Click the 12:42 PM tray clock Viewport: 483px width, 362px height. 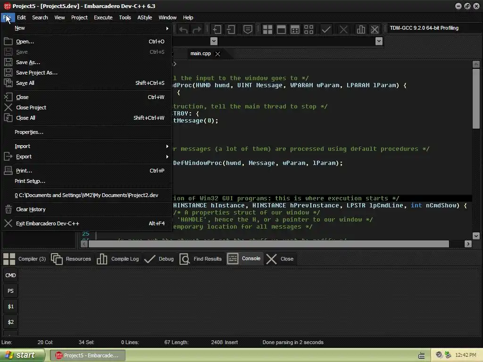click(466, 355)
